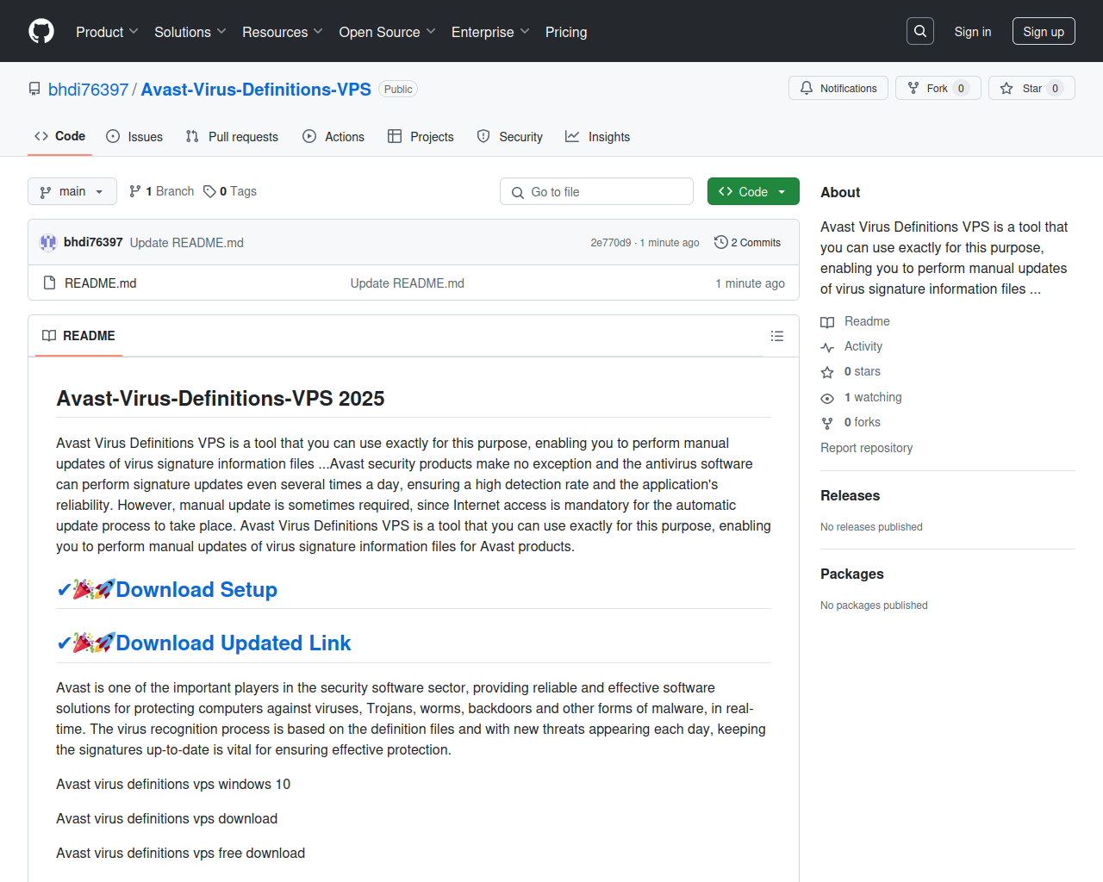1103x882 pixels.
Task: Click the commits history clock icon
Action: pos(721,243)
